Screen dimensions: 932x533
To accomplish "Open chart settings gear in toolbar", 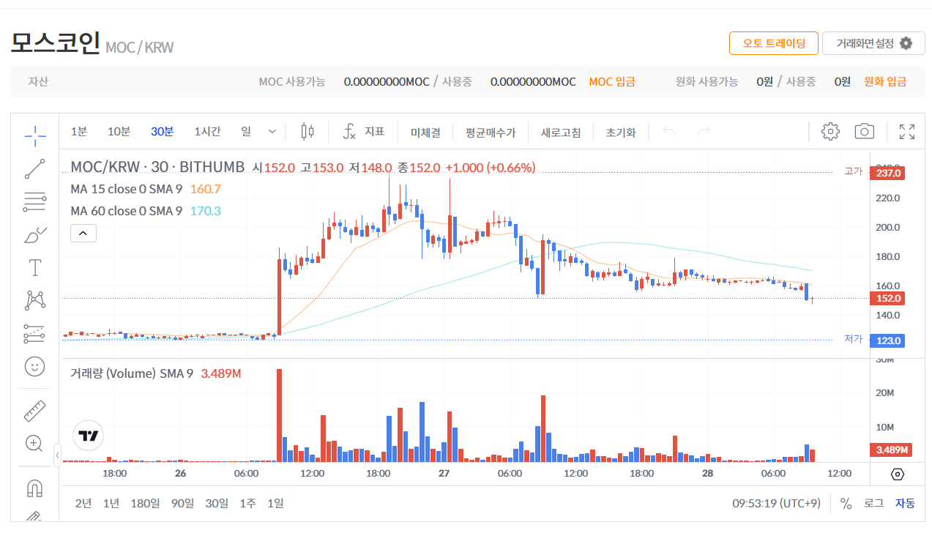I will pos(830,132).
